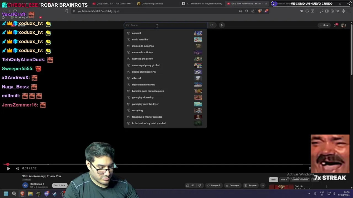Open the music note playlist icon in toolbar
The height and width of the screenshot is (198, 353).
coord(321,11)
